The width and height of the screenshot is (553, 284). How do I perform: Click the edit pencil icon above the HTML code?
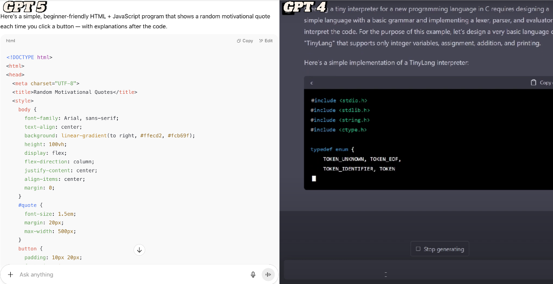pyautogui.click(x=260, y=40)
